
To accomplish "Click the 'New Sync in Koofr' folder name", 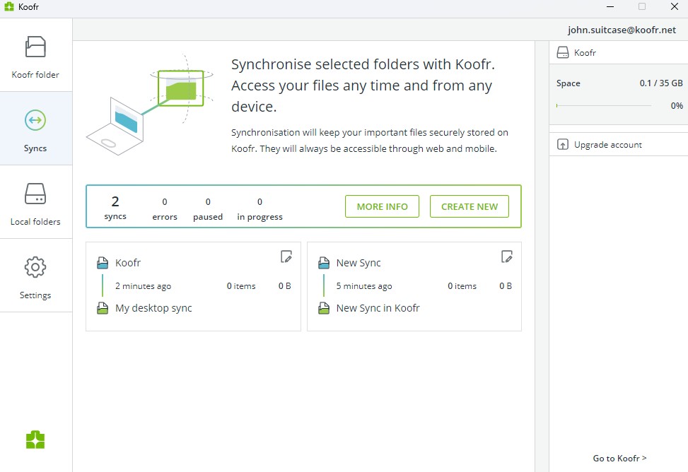I will [378, 308].
